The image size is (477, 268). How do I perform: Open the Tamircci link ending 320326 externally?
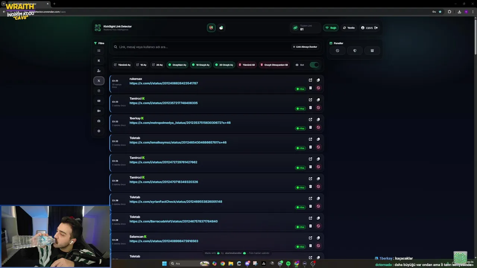(310, 179)
